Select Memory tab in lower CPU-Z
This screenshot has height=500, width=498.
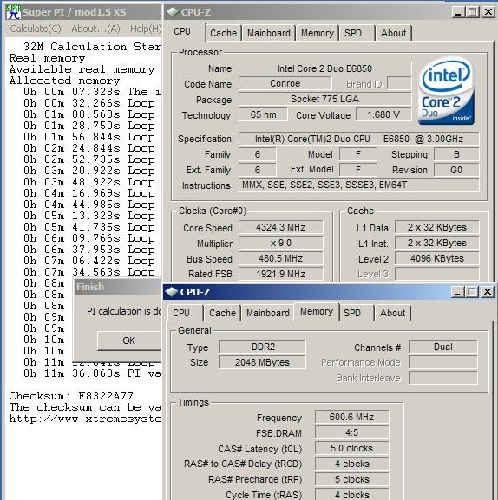317,312
